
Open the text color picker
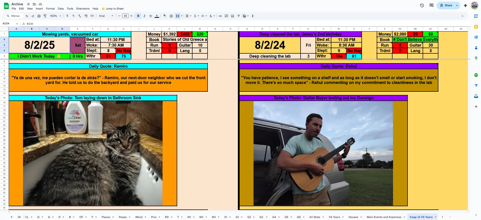(157, 16)
